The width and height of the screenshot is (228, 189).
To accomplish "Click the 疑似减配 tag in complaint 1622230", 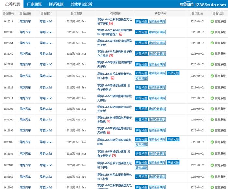I will click(x=141, y=78).
